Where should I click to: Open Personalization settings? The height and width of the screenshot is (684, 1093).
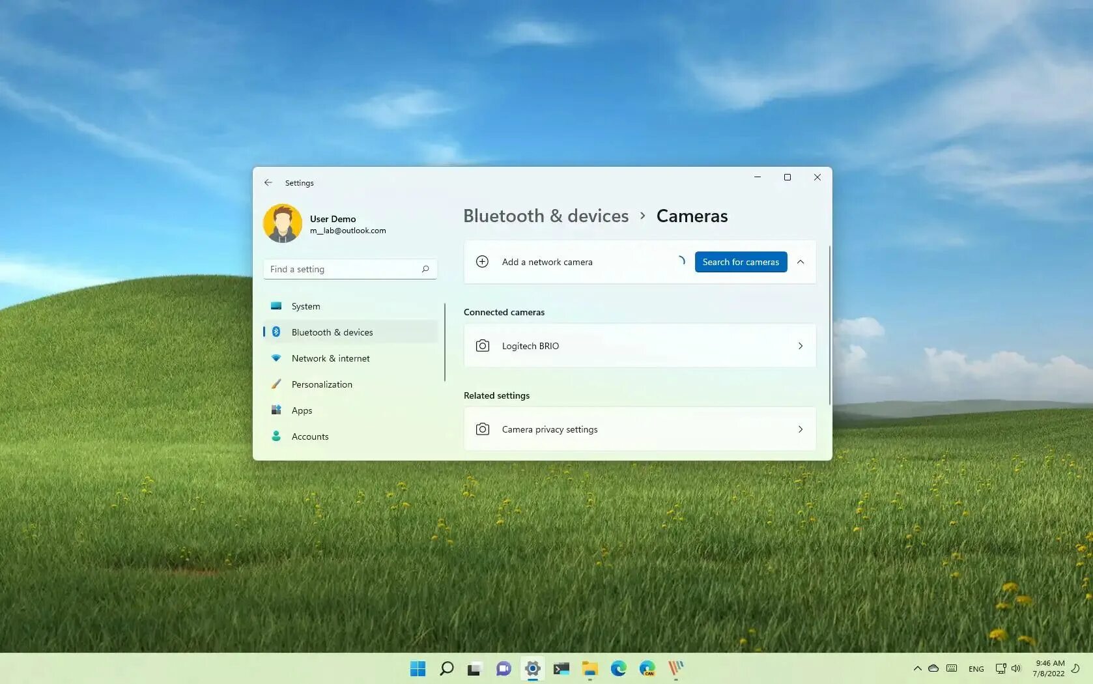coord(350,384)
